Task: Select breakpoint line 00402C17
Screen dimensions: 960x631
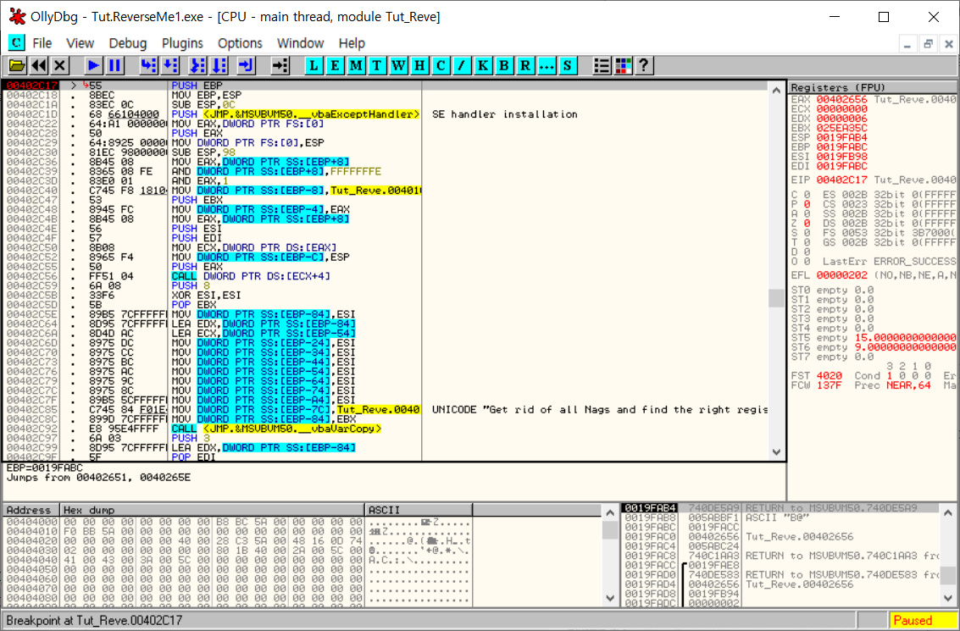Action: pos(385,86)
